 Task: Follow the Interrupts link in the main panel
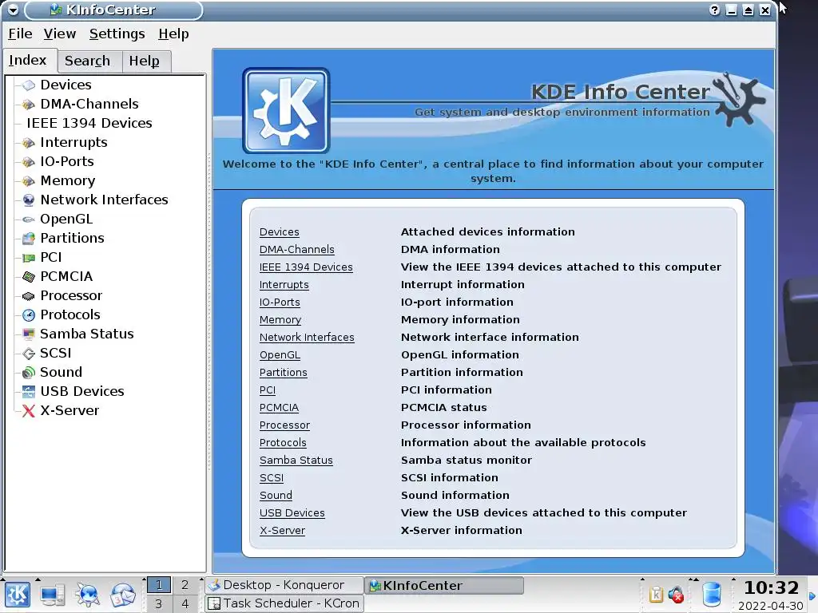[284, 285]
